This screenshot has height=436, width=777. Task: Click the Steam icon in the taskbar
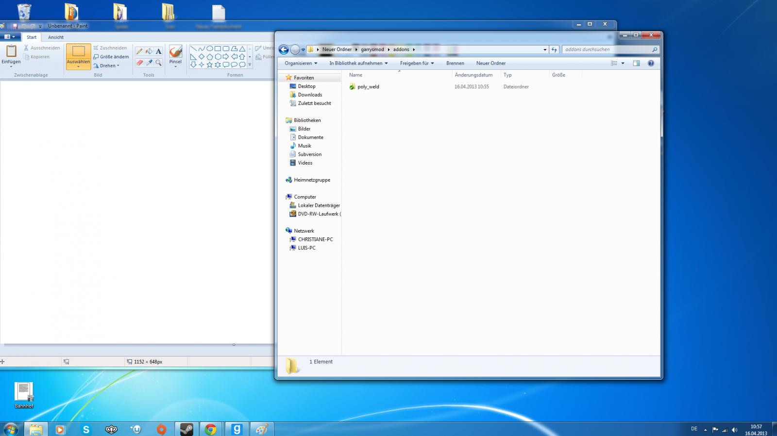[186, 429]
